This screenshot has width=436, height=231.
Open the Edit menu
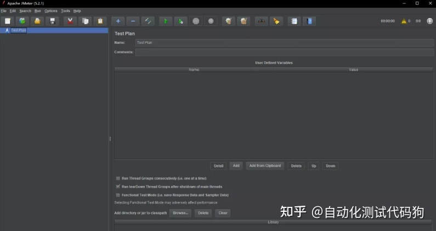pyautogui.click(x=13, y=11)
